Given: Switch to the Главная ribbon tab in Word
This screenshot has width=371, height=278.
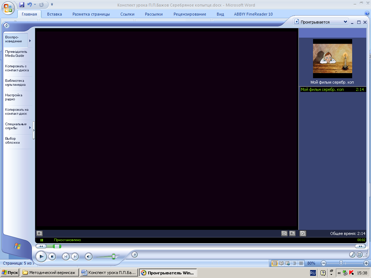Looking at the screenshot, I should coord(29,14).
